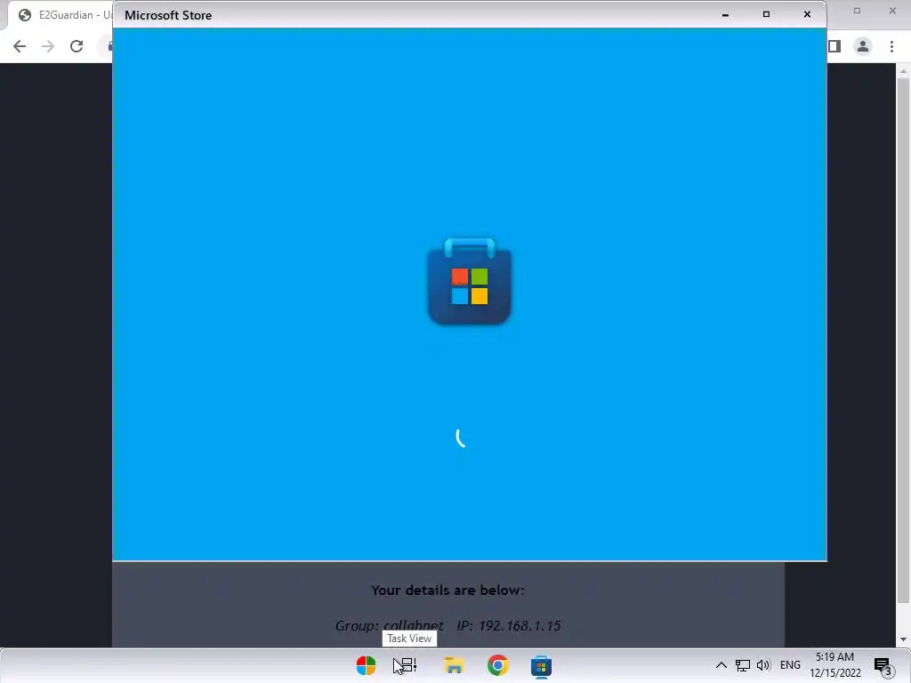Open the notification center with 3 alerts

(x=883, y=667)
